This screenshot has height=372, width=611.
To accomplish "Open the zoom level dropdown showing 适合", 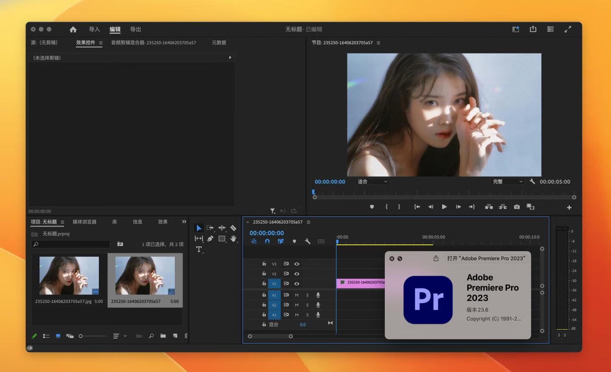I will pyautogui.click(x=372, y=182).
